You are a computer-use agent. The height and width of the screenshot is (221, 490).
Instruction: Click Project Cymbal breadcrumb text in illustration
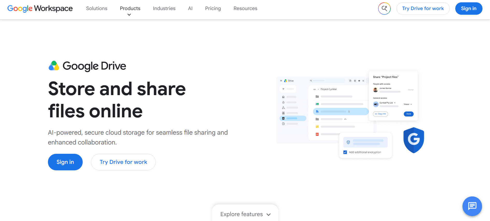pyautogui.click(x=329, y=89)
